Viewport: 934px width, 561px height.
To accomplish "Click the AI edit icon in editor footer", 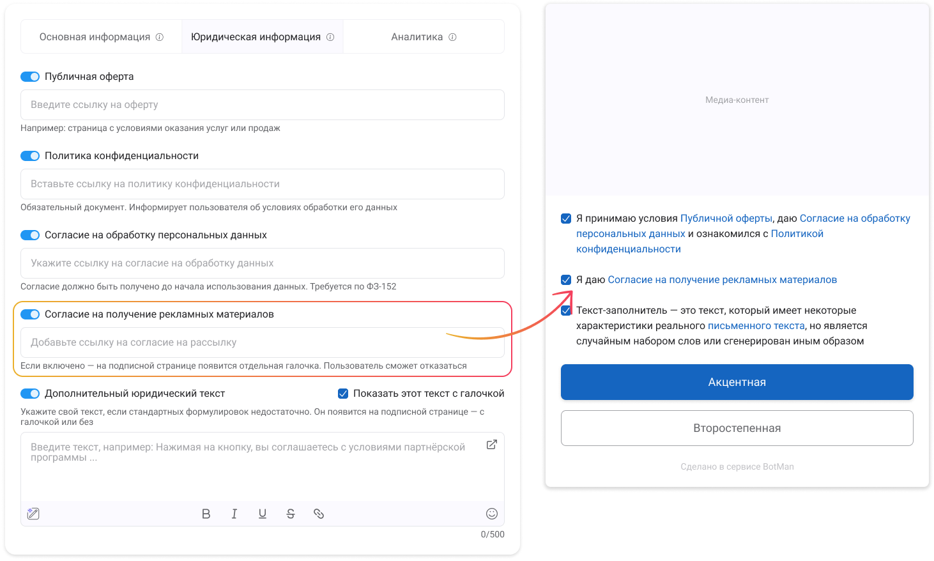I will coord(33,514).
